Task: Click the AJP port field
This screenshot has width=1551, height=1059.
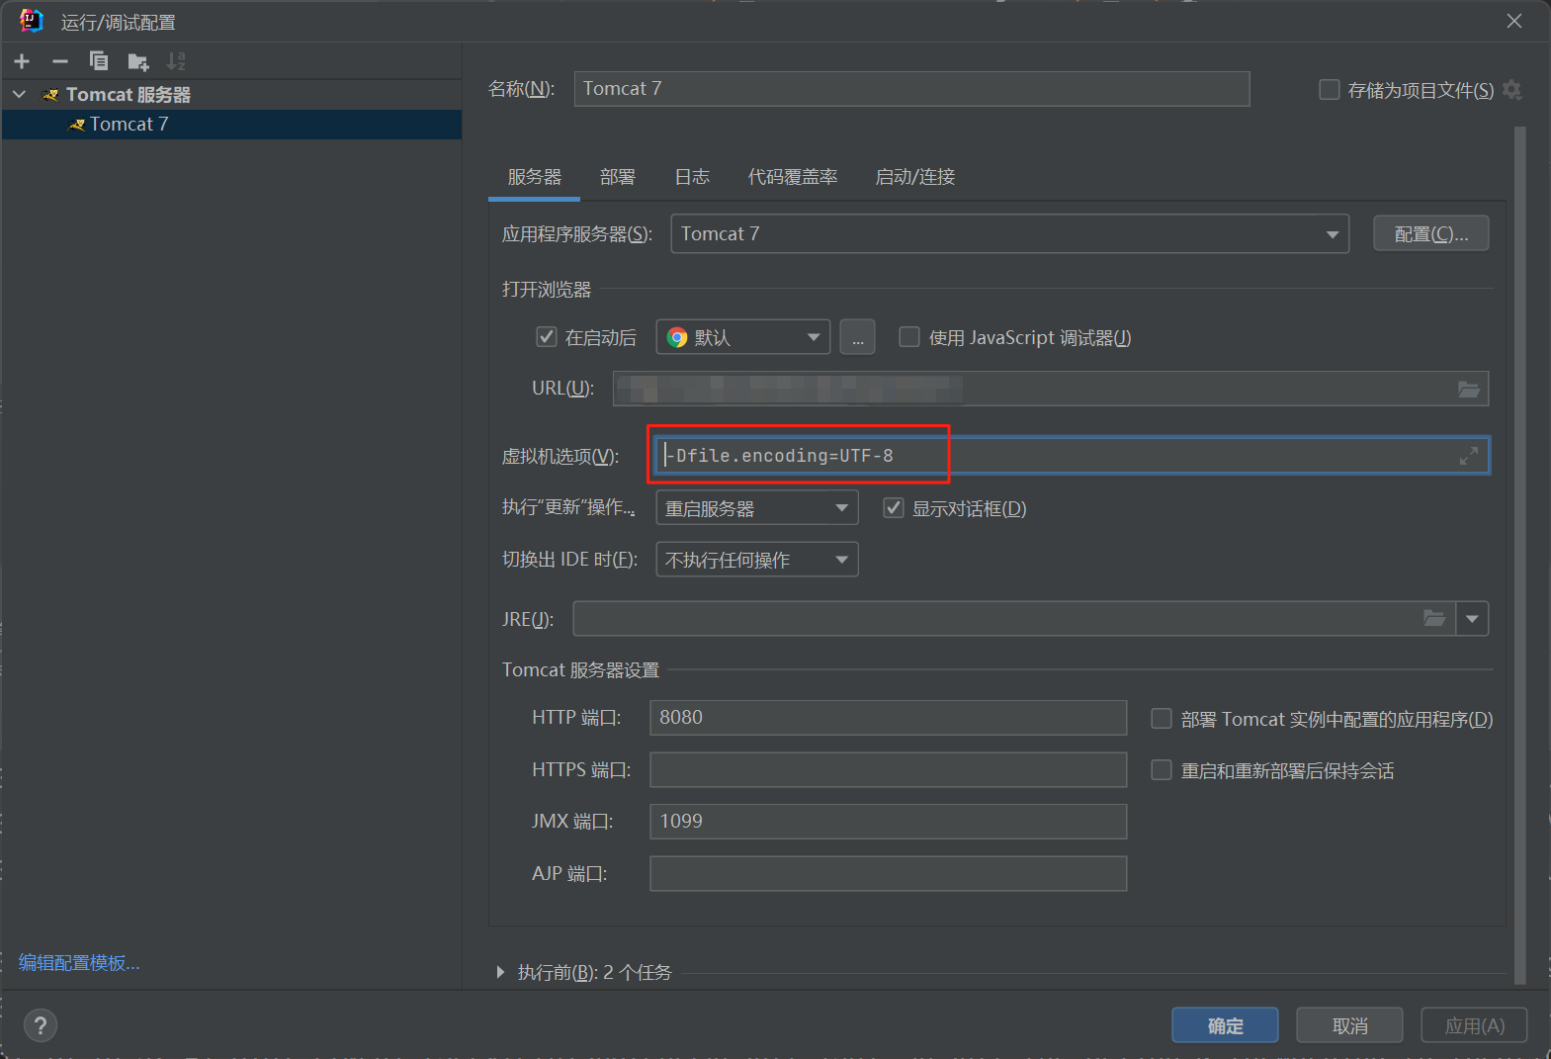Action: click(x=888, y=873)
